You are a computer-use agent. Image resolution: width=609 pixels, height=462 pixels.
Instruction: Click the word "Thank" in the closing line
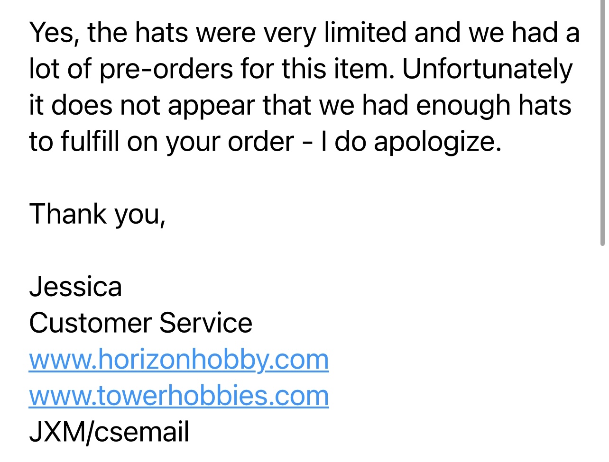coord(68,214)
